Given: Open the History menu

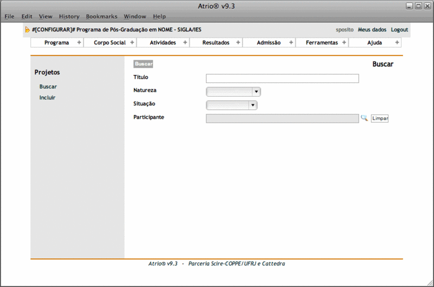Looking at the screenshot, I should click(x=69, y=17).
